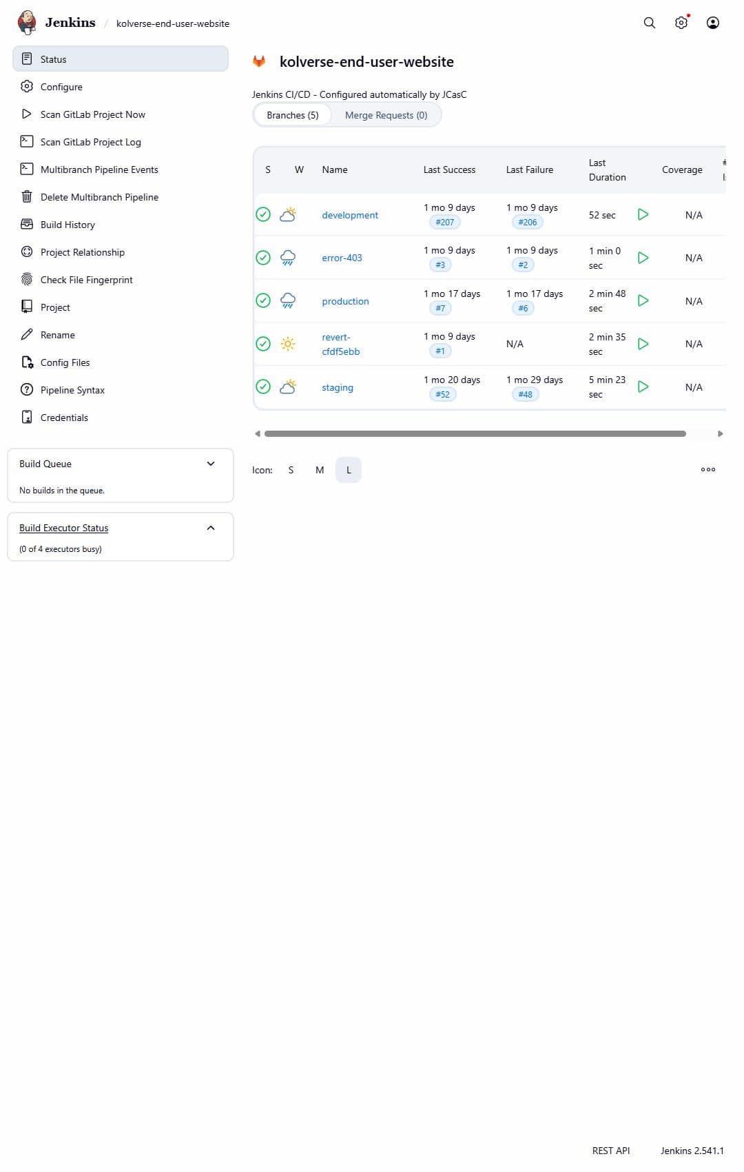Viewport: 744px width, 1172px height.
Task: Open build #52 badge
Action: click(x=442, y=394)
